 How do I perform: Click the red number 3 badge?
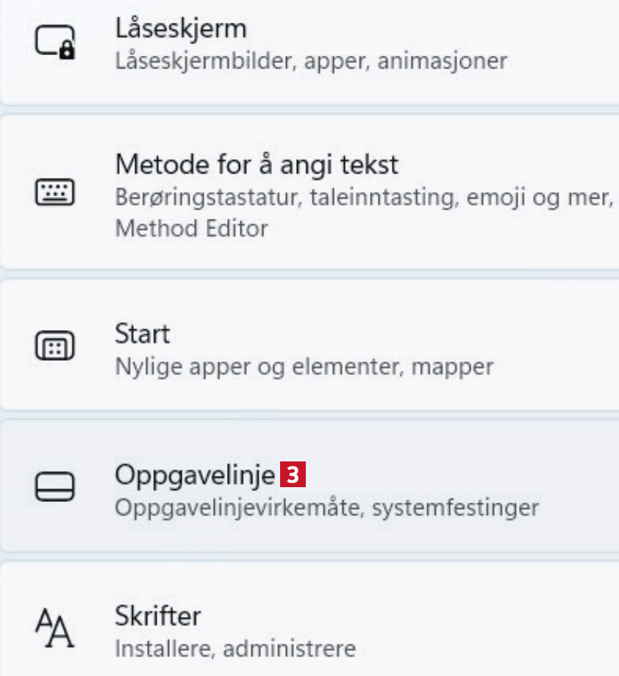(293, 475)
